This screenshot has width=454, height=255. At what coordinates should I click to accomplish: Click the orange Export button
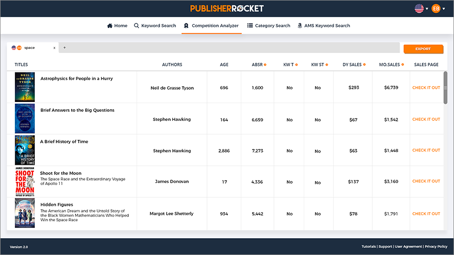(x=423, y=49)
